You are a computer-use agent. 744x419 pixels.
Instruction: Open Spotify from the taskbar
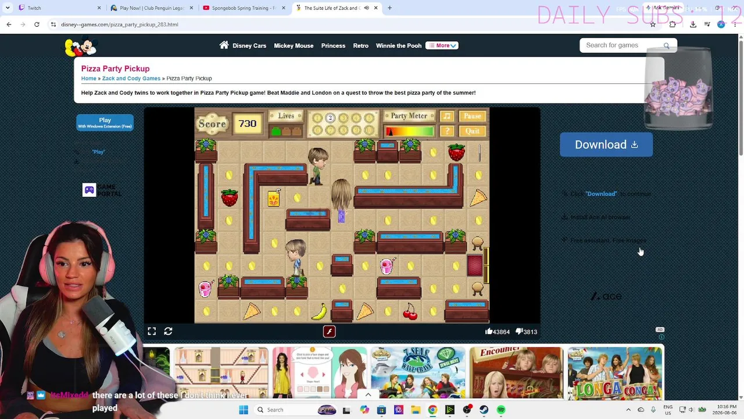(501, 410)
